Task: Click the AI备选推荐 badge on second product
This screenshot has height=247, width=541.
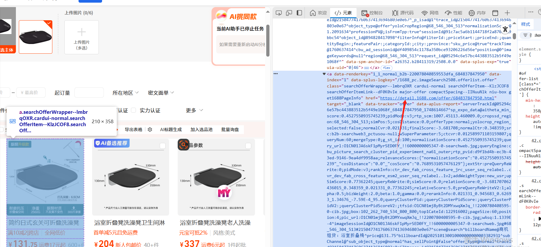Action: coord(112,143)
